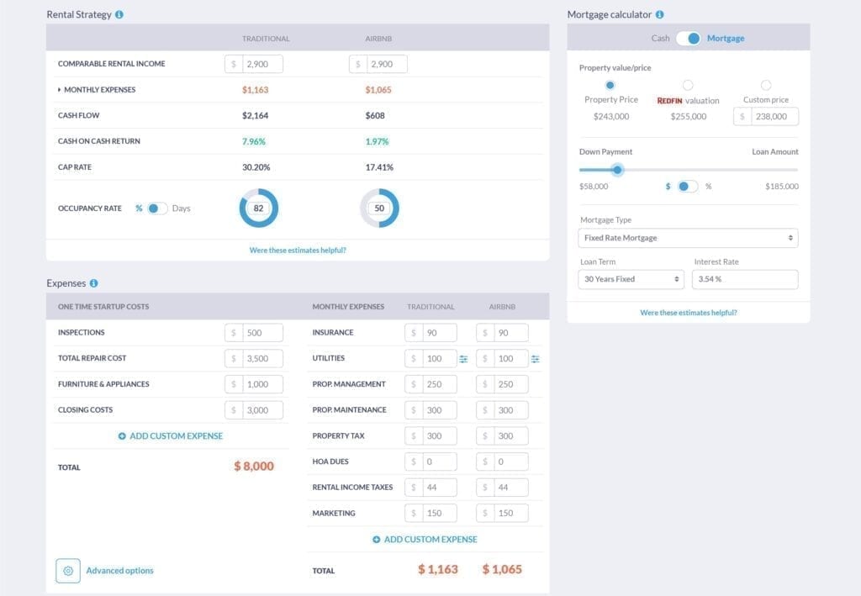
Task: Open the Fixed Rate Mortgage type dropdown
Action: [687, 238]
